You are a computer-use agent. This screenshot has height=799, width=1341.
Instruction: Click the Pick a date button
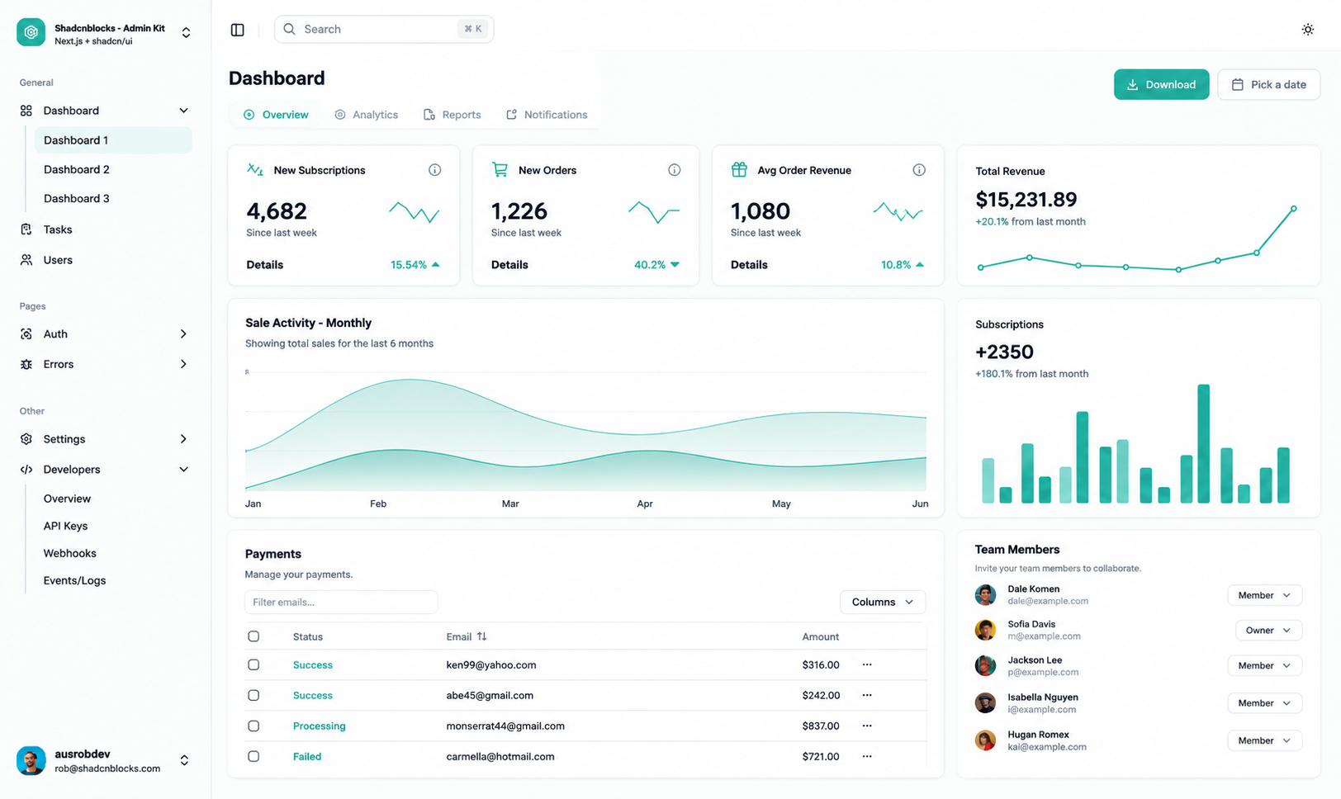[1268, 84]
